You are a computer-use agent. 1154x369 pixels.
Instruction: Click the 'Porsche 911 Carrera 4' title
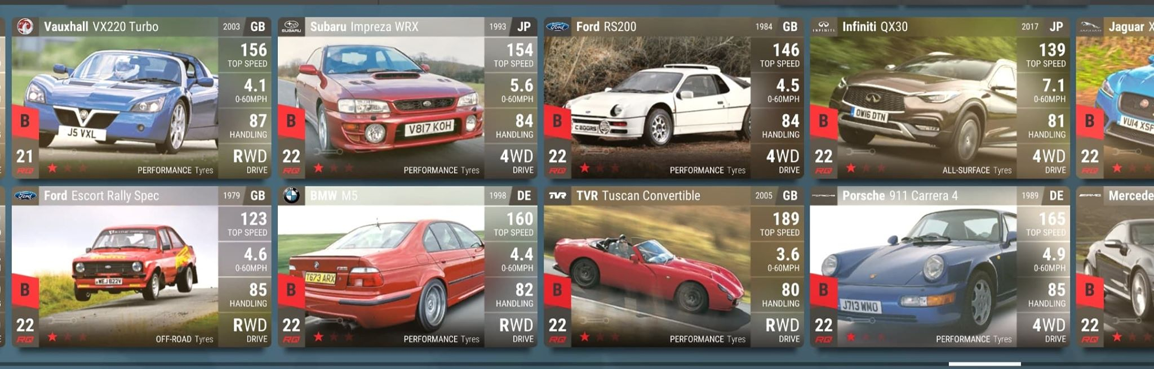[x=900, y=196]
